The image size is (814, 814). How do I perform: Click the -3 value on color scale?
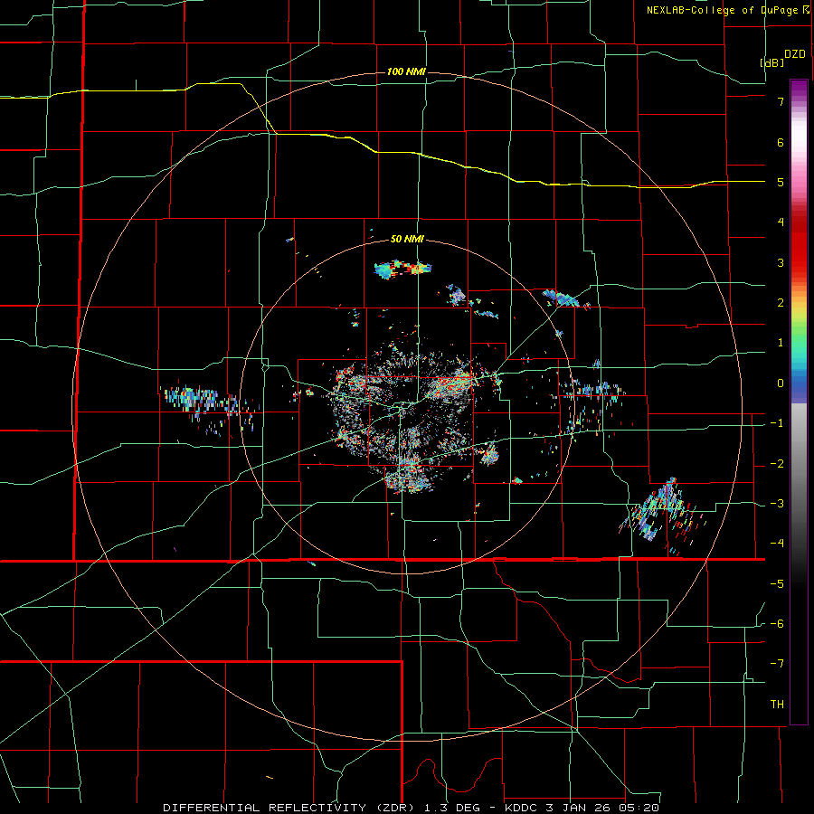click(777, 504)
